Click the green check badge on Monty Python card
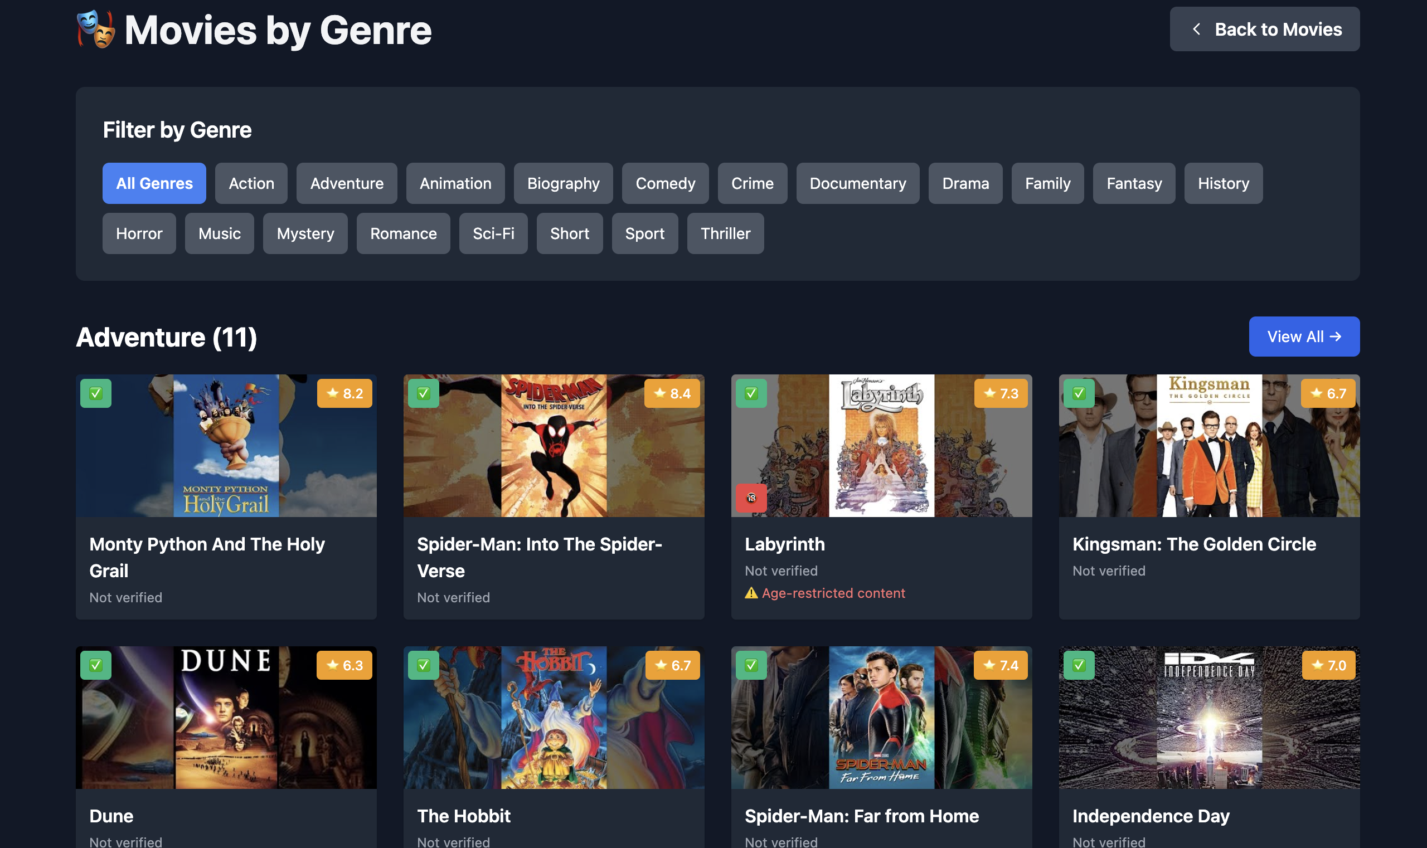Viewport: 1427px width, 848px height. 96,393
